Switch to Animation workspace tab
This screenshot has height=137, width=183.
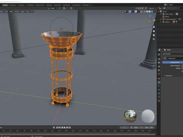tap(58, 5)
